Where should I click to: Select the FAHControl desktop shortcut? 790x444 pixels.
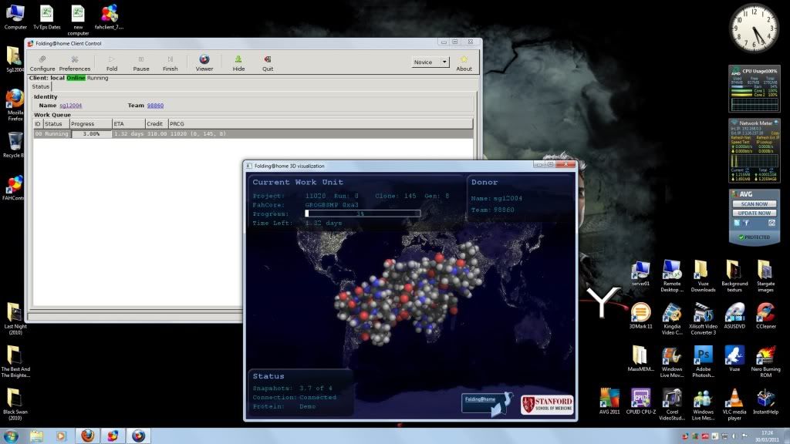14,188
